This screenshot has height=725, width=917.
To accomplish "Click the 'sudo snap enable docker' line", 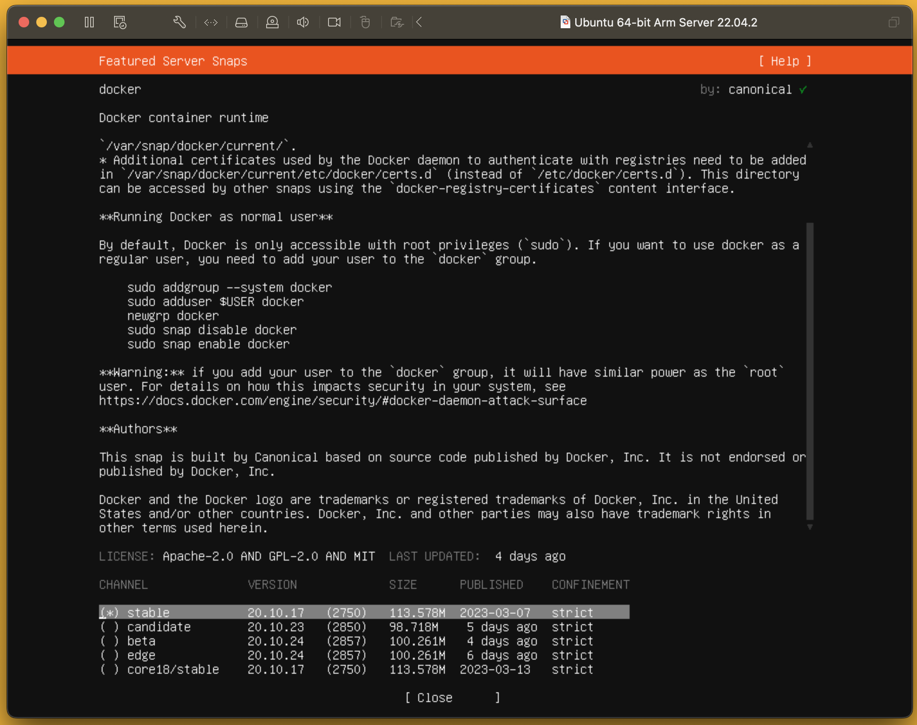I will pos(208,344).
